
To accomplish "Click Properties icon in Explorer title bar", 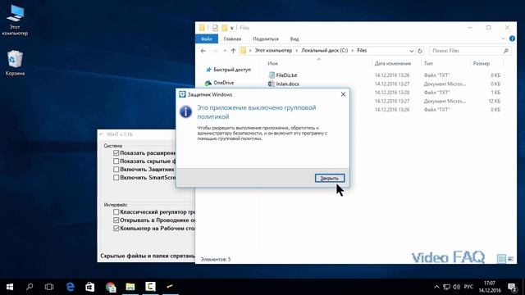I will (215, 28).
